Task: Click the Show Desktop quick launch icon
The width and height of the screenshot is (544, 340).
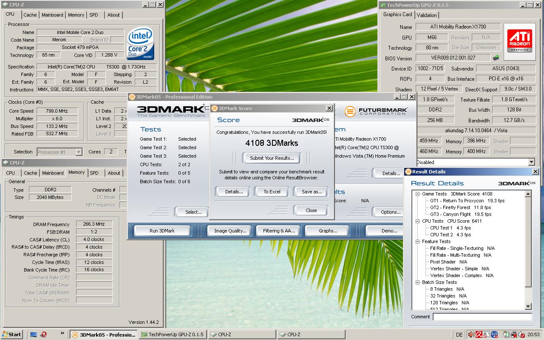Action: pyautogui.click(x=34, y=334)
